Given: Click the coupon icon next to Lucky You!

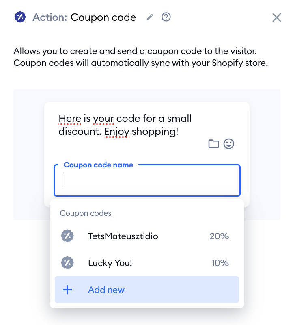Looking at the screenshot, I should point(67,262).
